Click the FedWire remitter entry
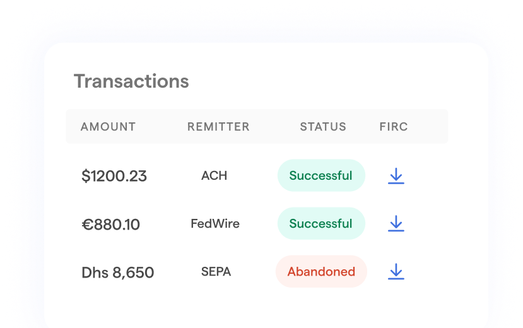The width and height of the screenshot is (523, 328). [215, 223]
